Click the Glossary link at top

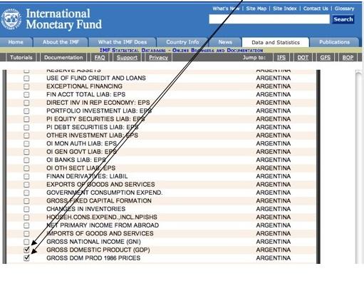coord(344,9)
